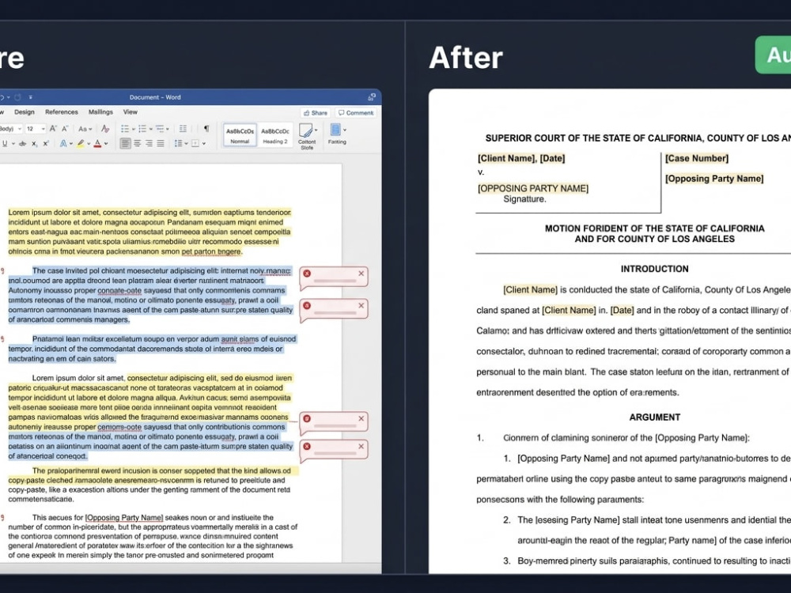Open the Mailings ribbon tab
Screen dimensions: 791x593
(x=101, y=112)
